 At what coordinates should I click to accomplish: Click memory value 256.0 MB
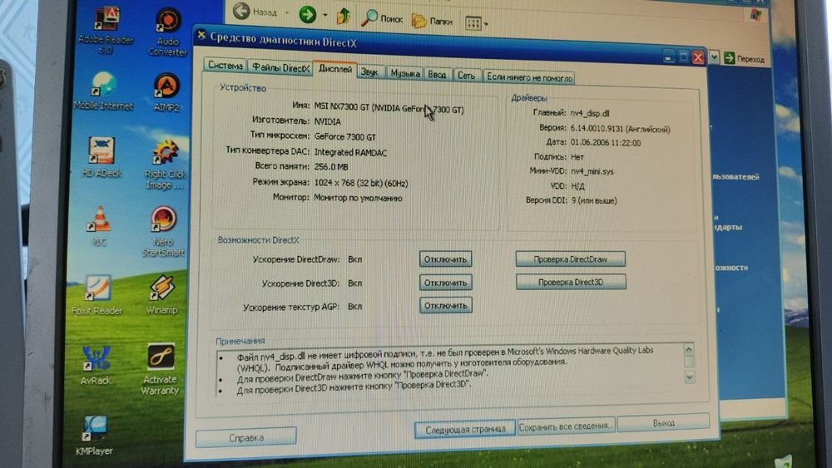click(x=331, y=167)
